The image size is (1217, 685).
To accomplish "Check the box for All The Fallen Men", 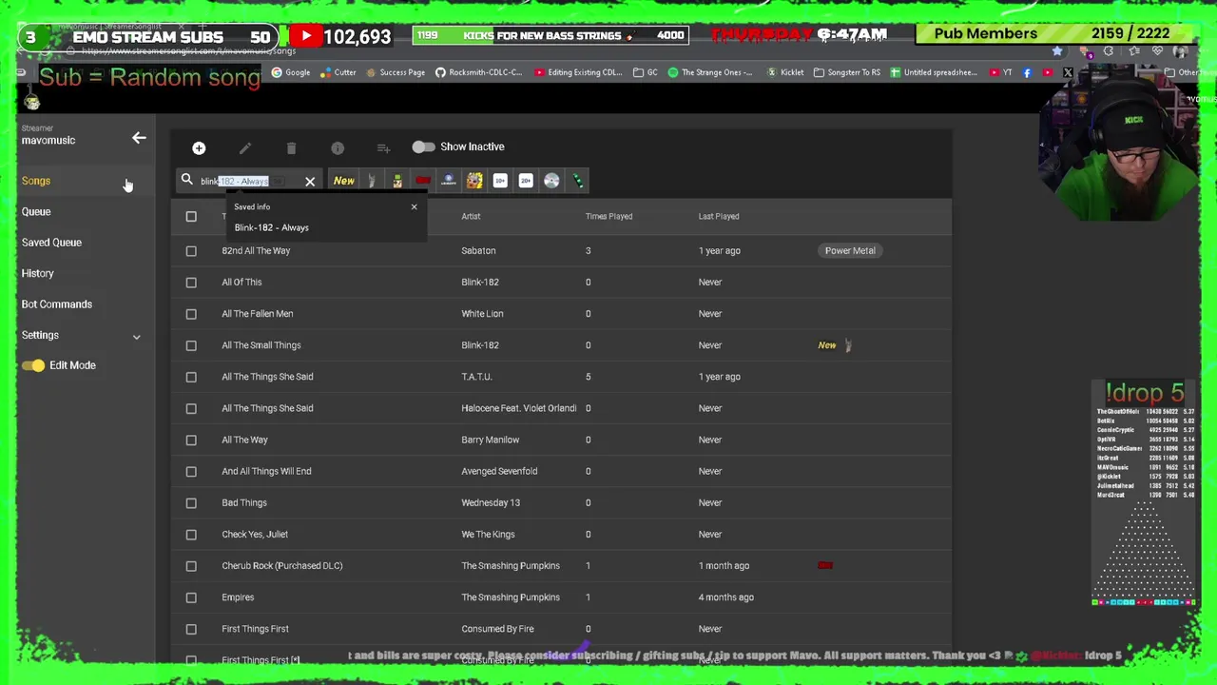I will tap(191, 314).
